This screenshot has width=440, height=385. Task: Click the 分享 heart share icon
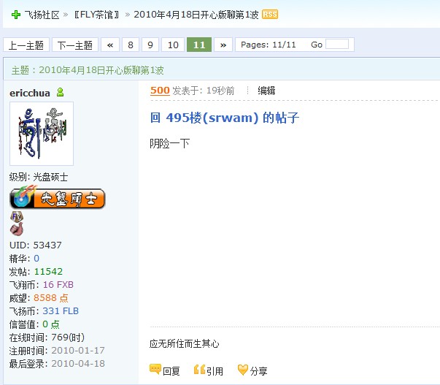click(243, 370)
